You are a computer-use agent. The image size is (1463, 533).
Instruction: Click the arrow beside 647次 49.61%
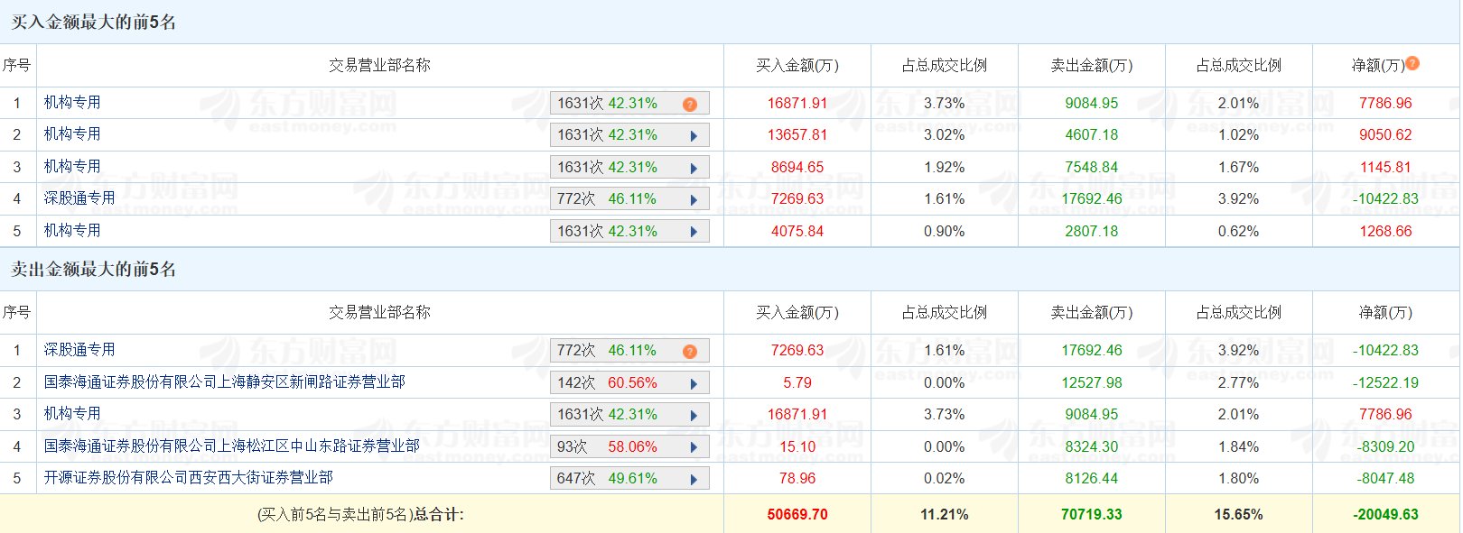[x=694, y=480]
